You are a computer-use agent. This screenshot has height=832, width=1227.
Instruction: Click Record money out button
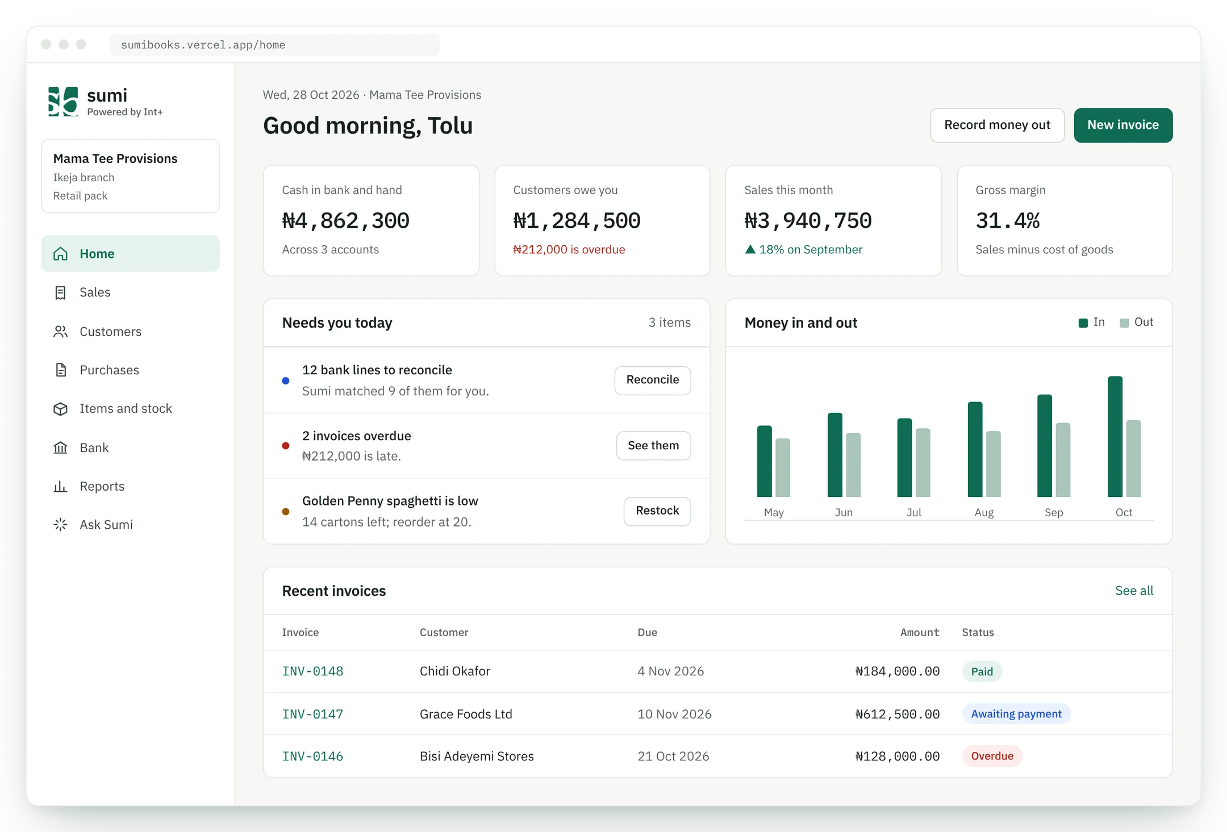[x=997, y=125]
